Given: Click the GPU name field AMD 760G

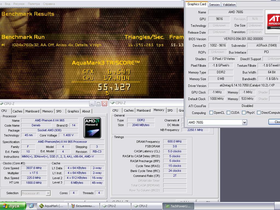Looking at the screenshot, I should coord(236,12).
